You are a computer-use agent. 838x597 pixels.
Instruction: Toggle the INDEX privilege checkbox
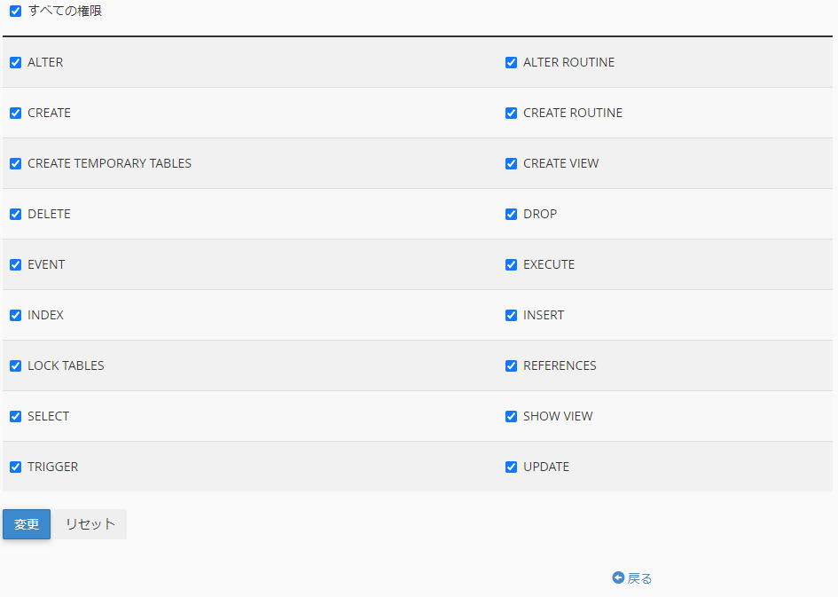pos(15,316)
